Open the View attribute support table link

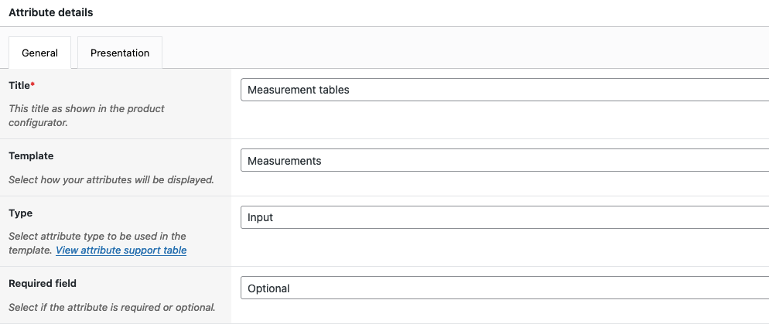tap(121, 251)
